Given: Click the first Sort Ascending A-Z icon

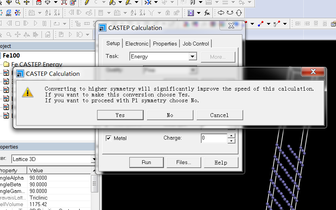Looking at the screenshot, I should (48, 13).
